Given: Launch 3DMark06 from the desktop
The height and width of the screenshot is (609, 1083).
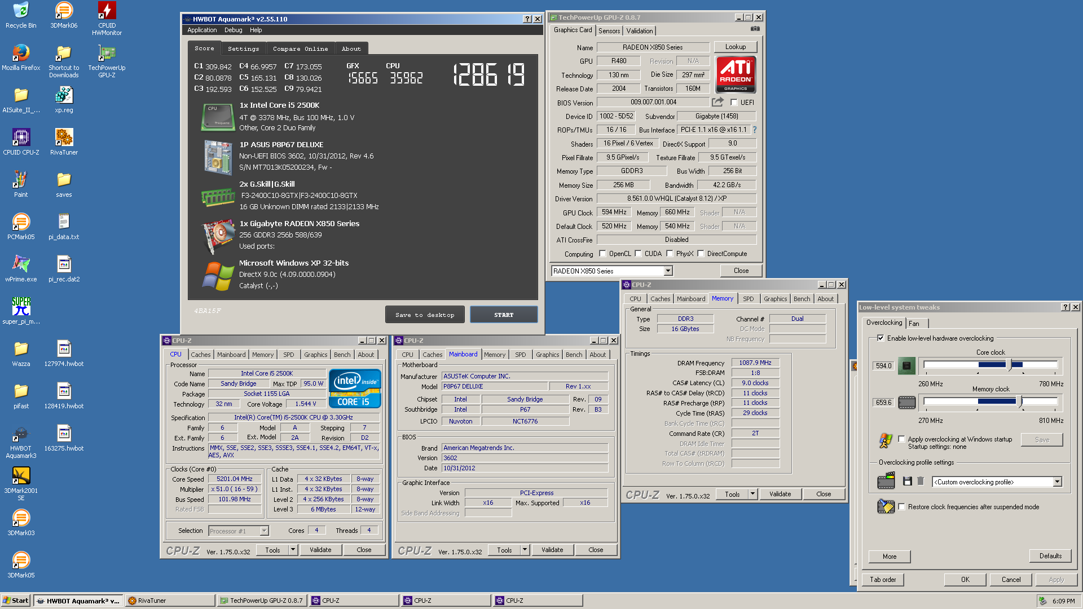Looking at the screenshot, I should [x=64, y=15].
